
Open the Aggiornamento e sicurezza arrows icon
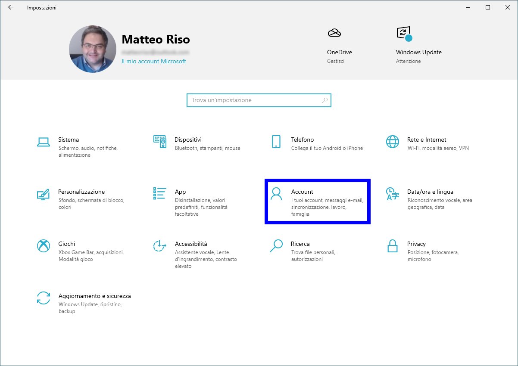point(44,298)
